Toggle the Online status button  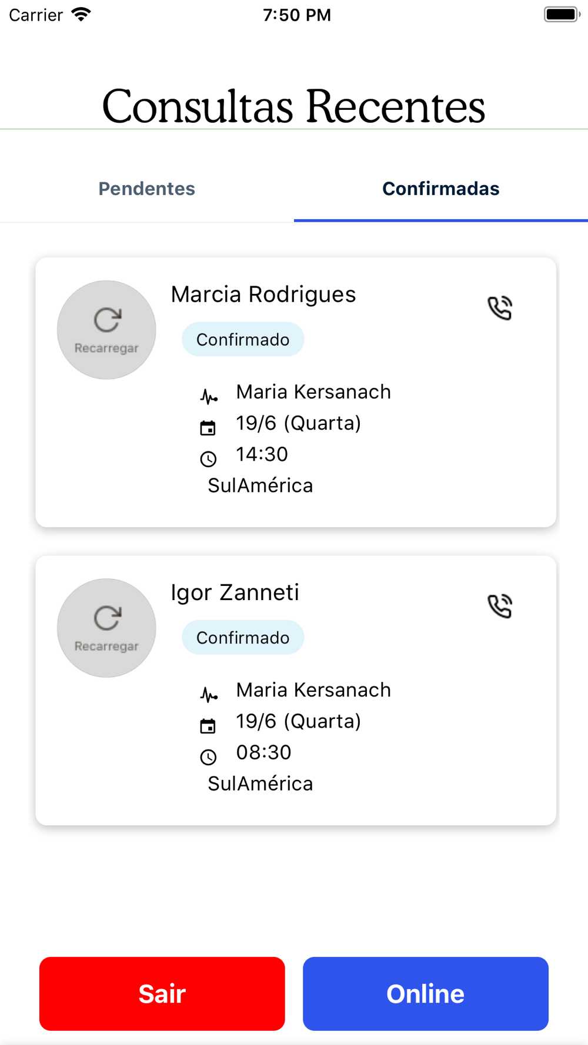coord(426,993)
